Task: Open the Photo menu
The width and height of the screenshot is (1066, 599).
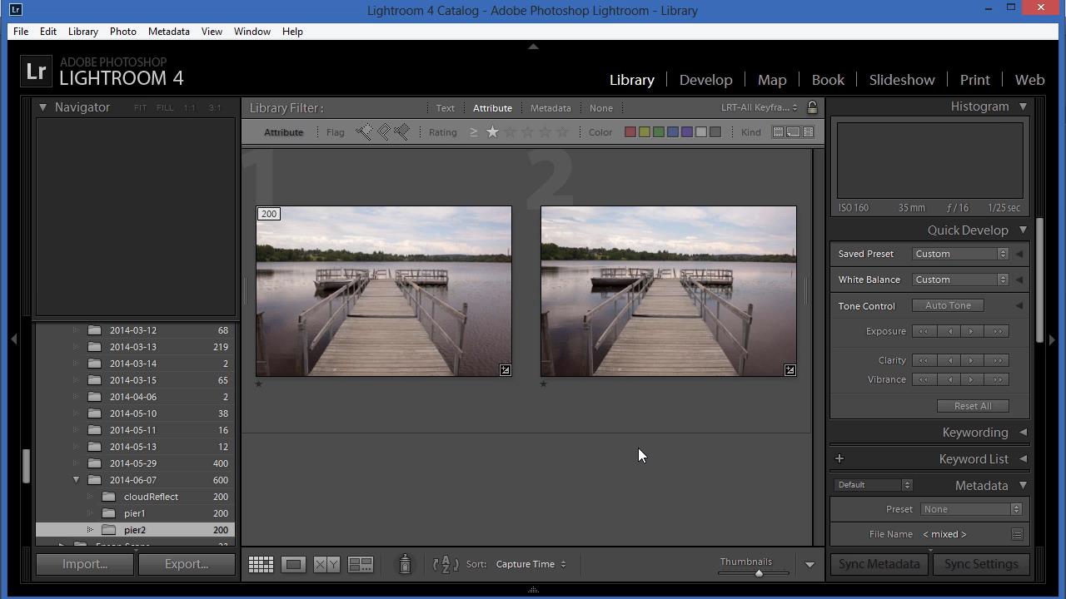Action: (x=122, y=32)
